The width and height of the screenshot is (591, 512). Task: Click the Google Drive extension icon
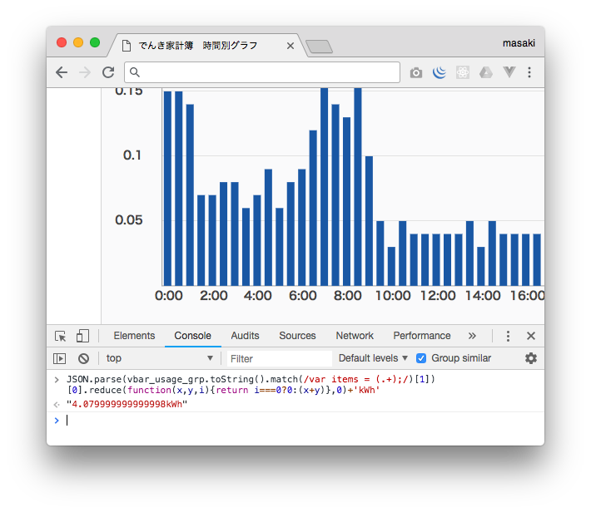[x=486, y=72]
